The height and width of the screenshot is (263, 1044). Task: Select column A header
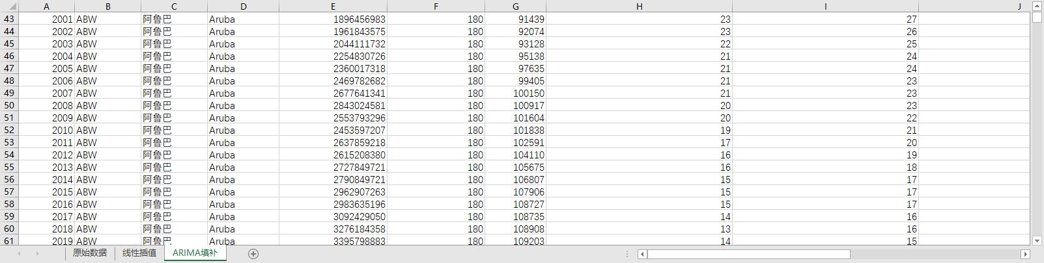[x=46, y=6]
